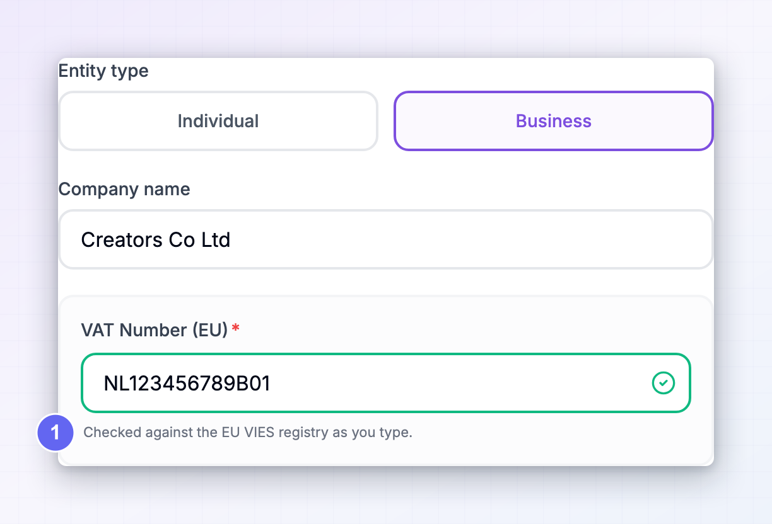Click the red required asterisk marker
The image size is (772, 524).
(236, 329)
